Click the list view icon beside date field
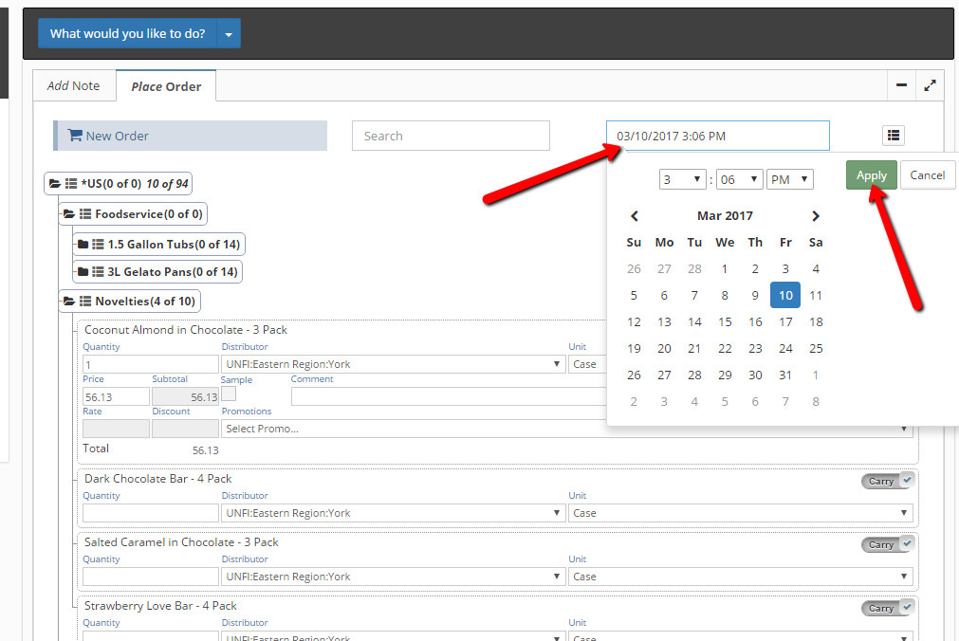This screenshot has height=641, width=959. (x=893, y=136)
